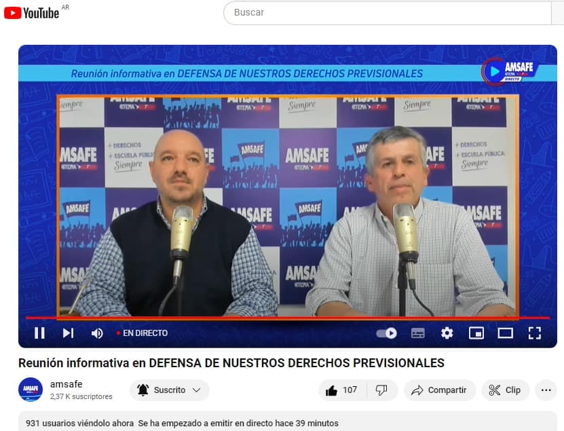Expand the Suscrito notification dropdown
Screen dimensions: 564x431
(x=170, y=390)
